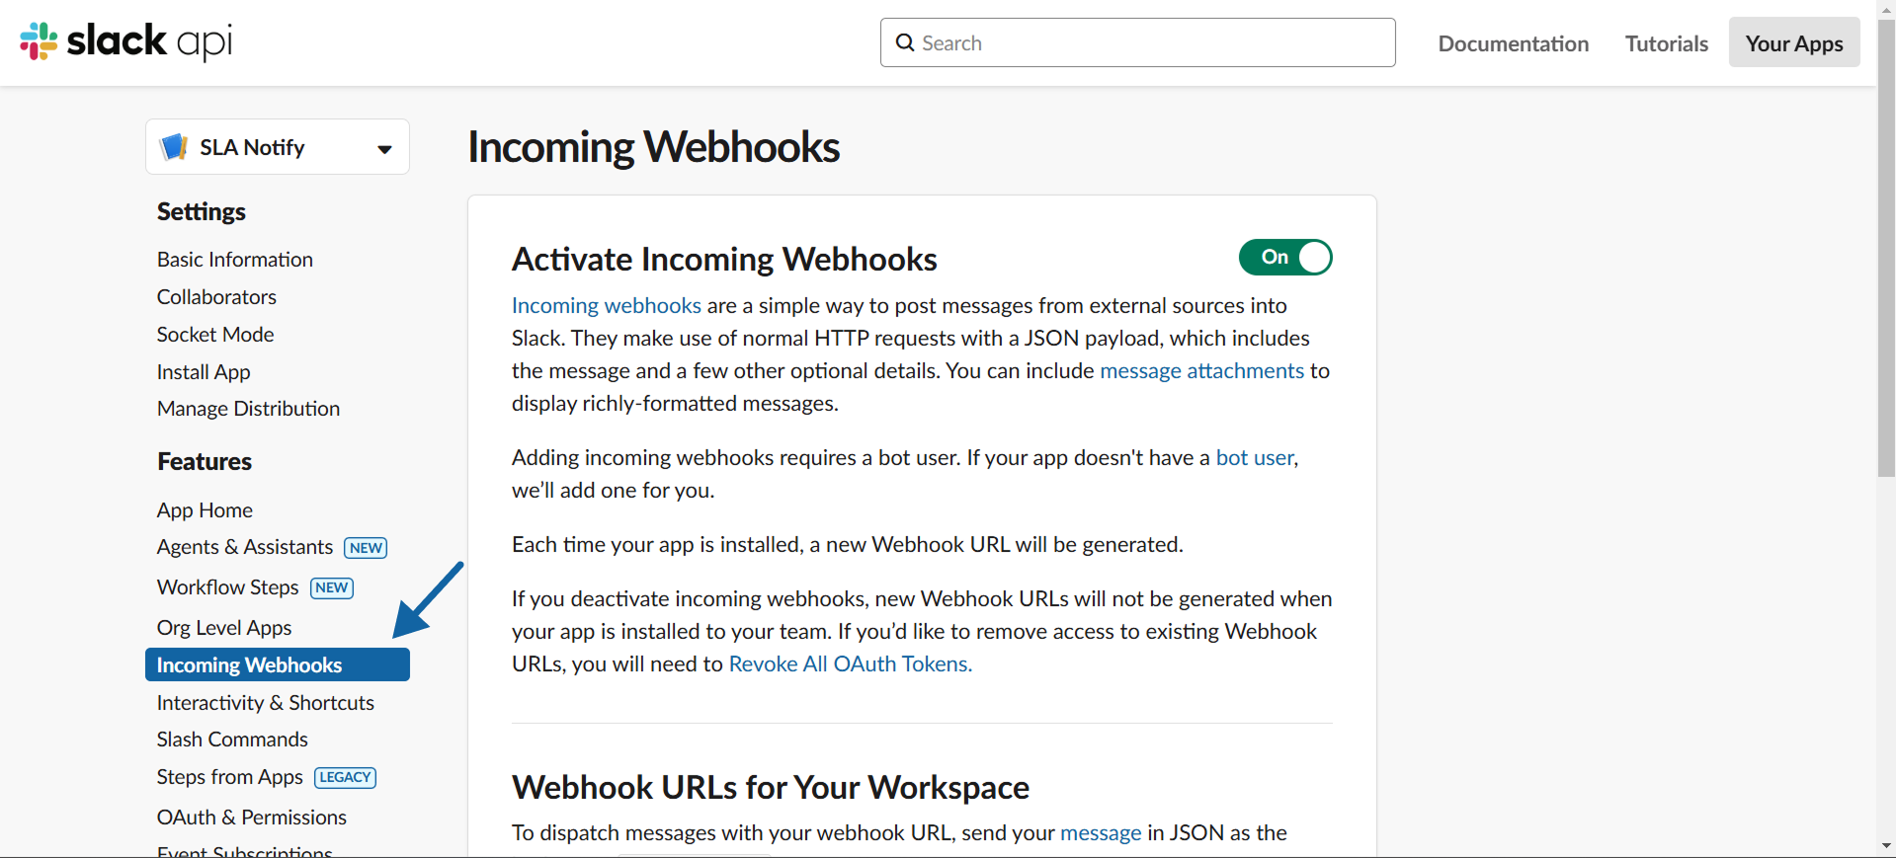Type in the Search field
This screenshot has width=1896, height=858.
pyautogui.click(x=1146, y=42)
